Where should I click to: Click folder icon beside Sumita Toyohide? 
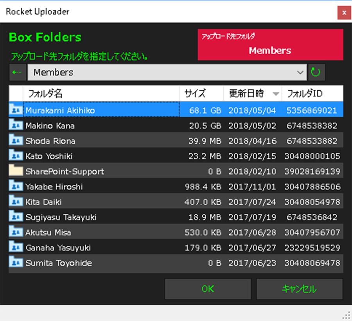click(x=16, y=262)
